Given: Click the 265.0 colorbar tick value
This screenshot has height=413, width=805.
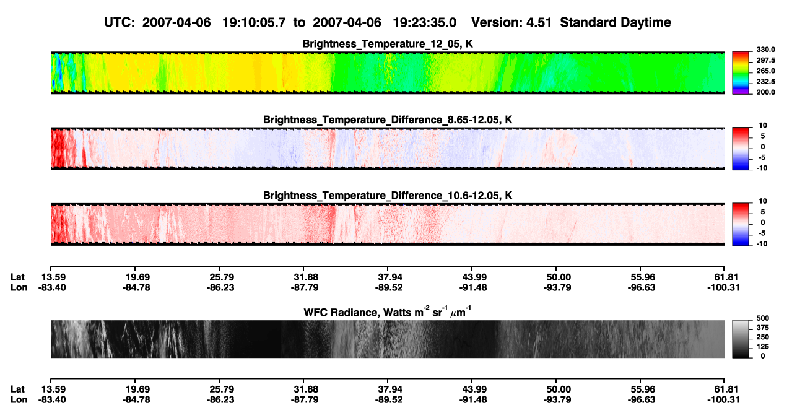Looking at the screenshot, I should (767, 71).
